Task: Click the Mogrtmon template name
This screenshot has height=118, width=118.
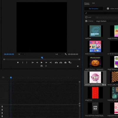Action: pyautogui.click(x=88, y=100)
